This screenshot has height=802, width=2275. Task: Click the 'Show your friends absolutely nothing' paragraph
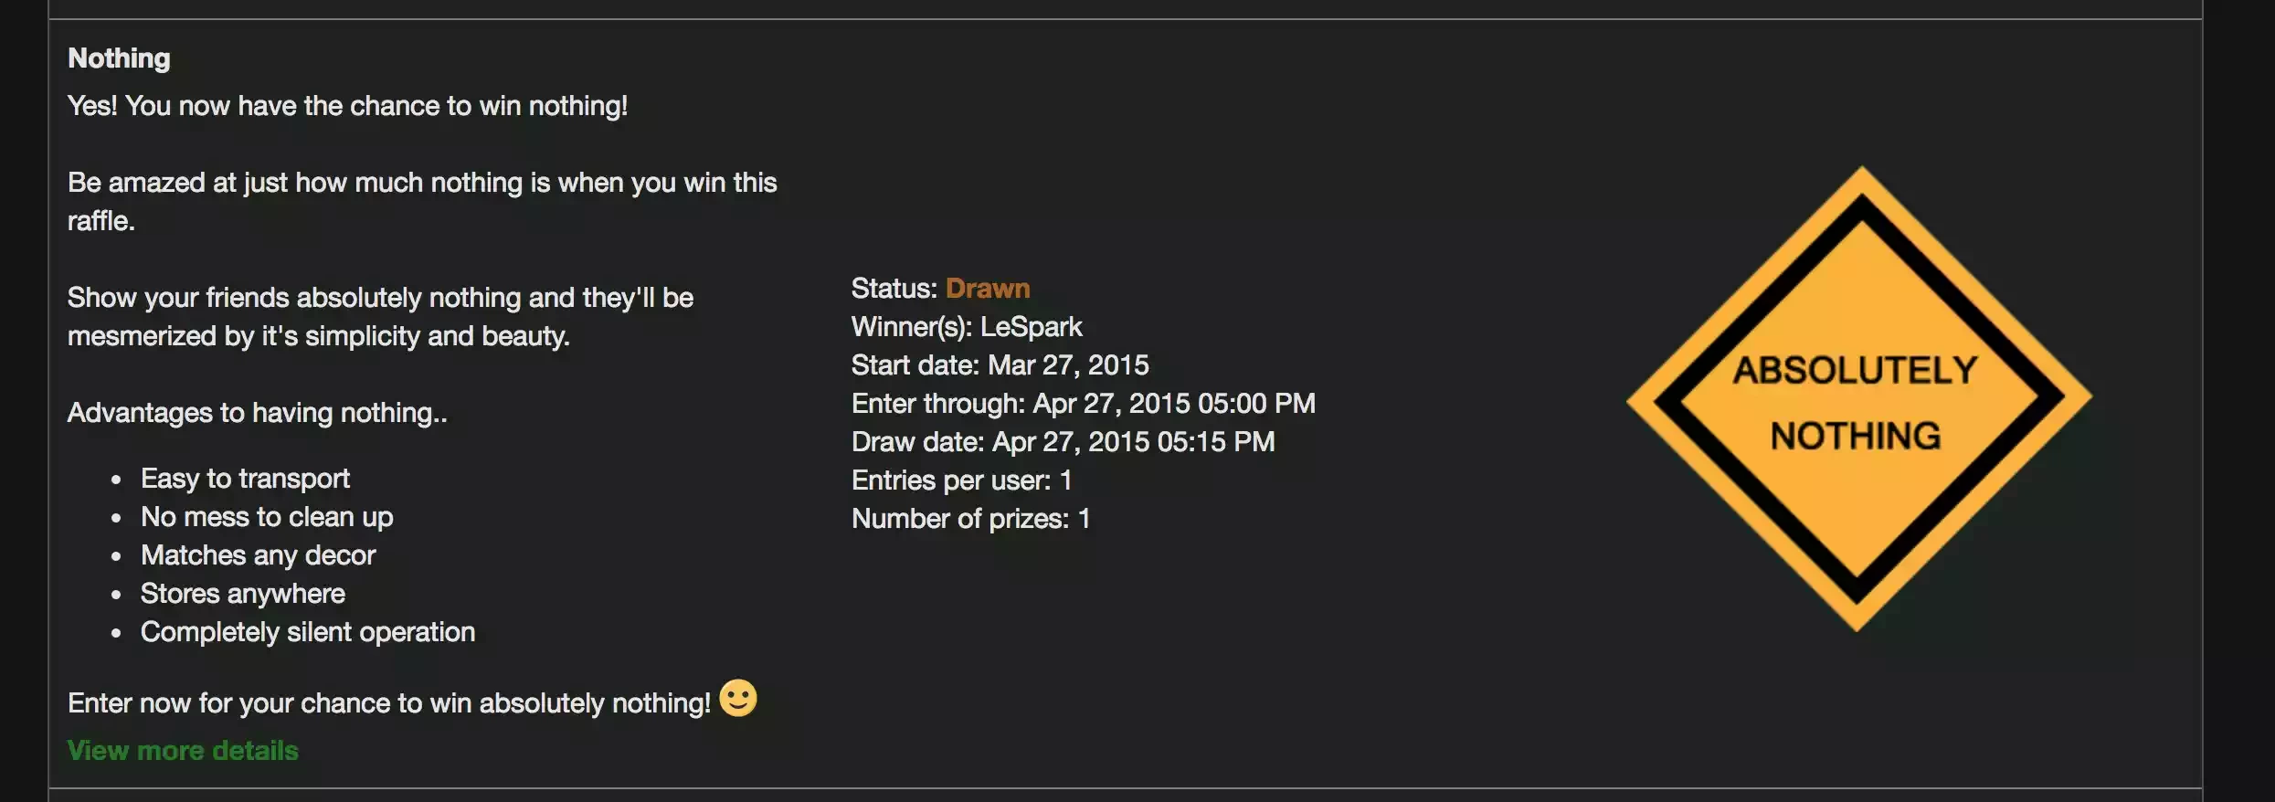[380, 317]
